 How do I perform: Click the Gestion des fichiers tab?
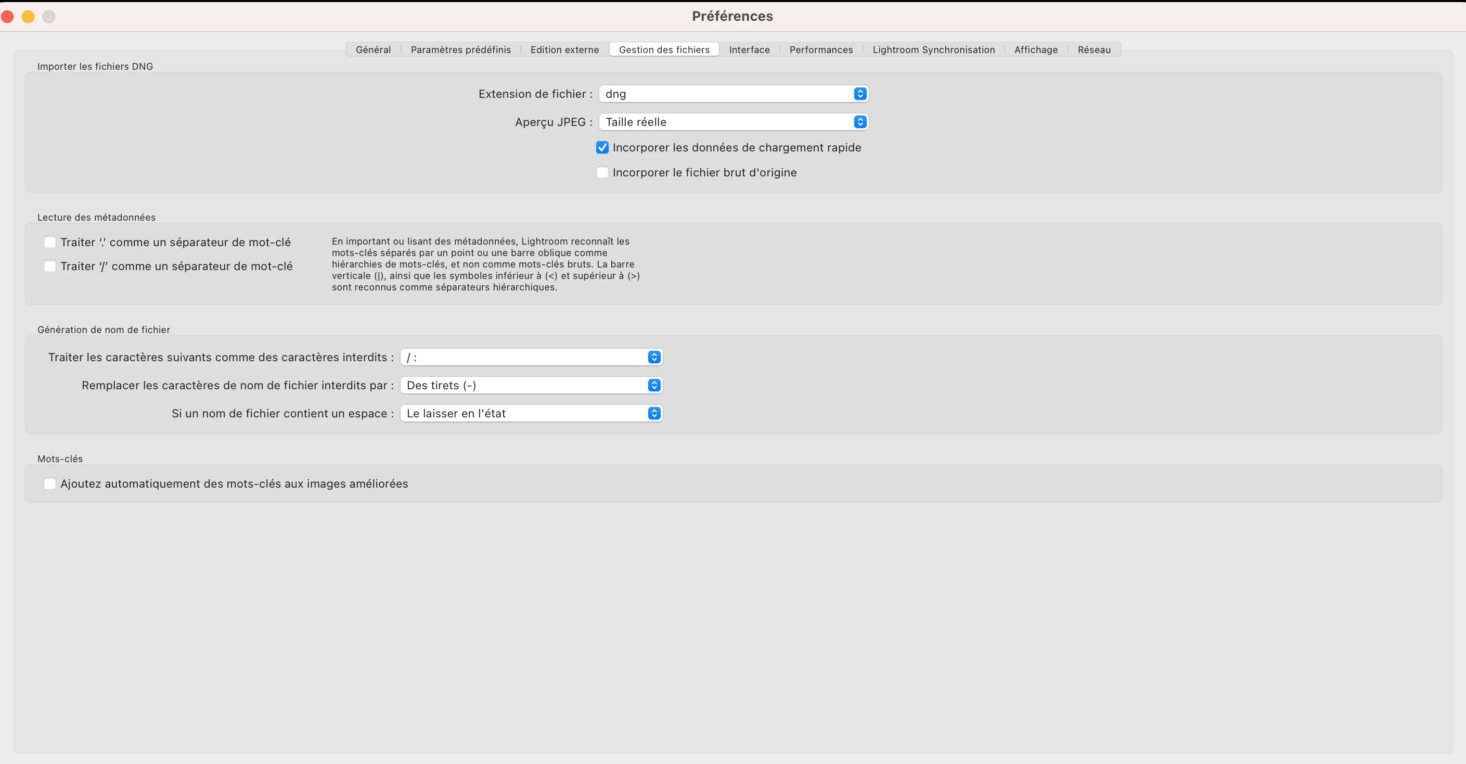point(664,49)
